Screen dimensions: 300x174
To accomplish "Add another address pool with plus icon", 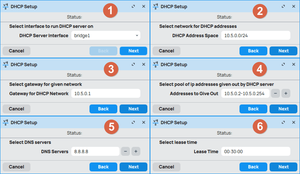I will [x=286, y=93].
